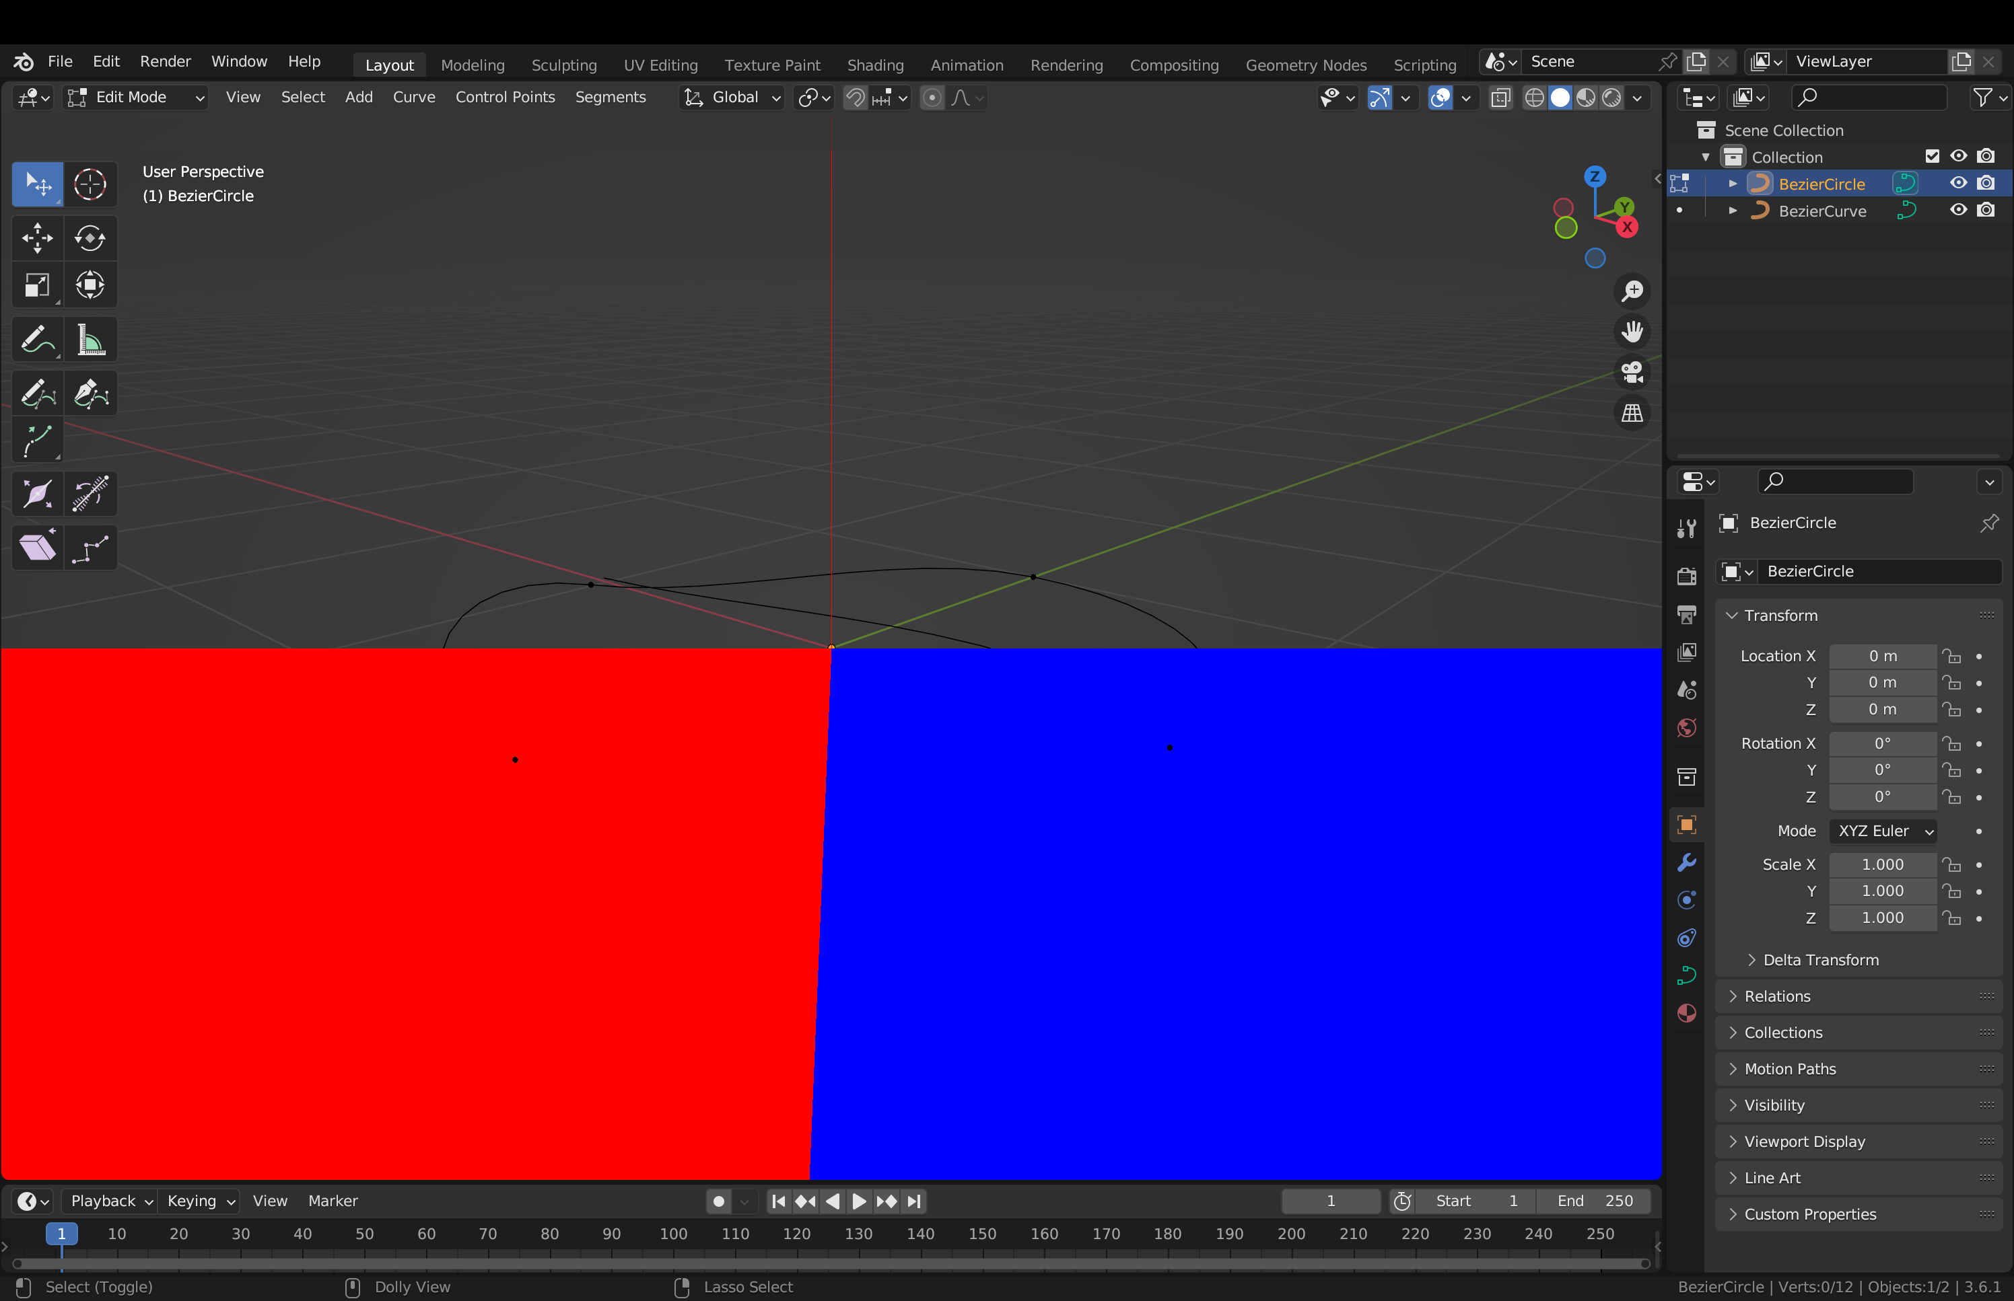Hide BezierCurve with its eye icon
Viewport: 2014px width, 1301px height.
point(1957,211)
